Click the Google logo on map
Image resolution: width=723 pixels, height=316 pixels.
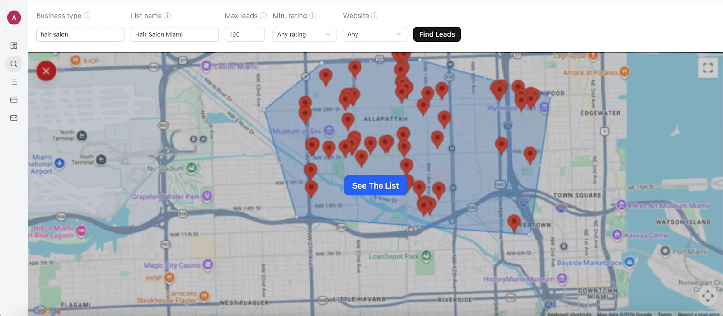pos(47,311)
